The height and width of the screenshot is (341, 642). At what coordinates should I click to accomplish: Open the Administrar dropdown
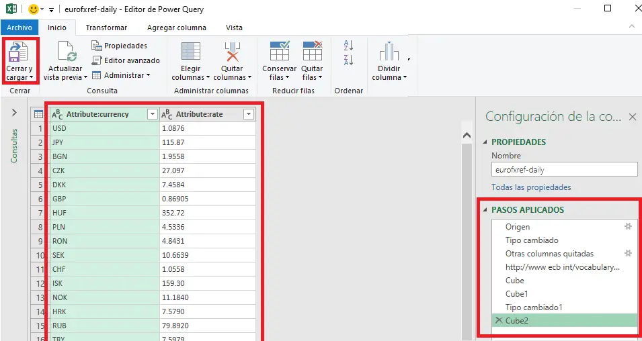(x=121, y=75)
